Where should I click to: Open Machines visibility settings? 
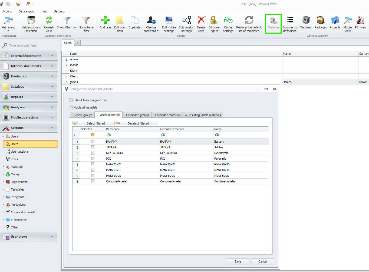coord(306,22)
